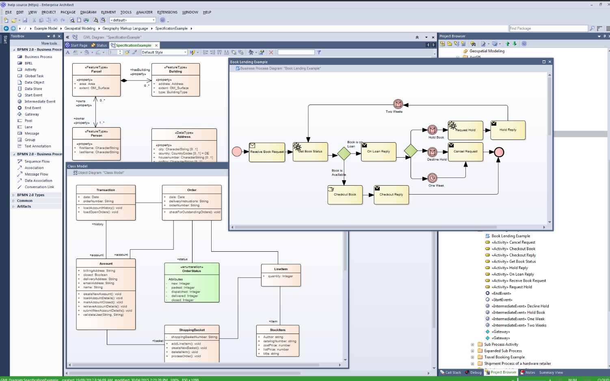
Task: Click the New Model Package icon in Project Browser
Action: [x=442, y=44]
